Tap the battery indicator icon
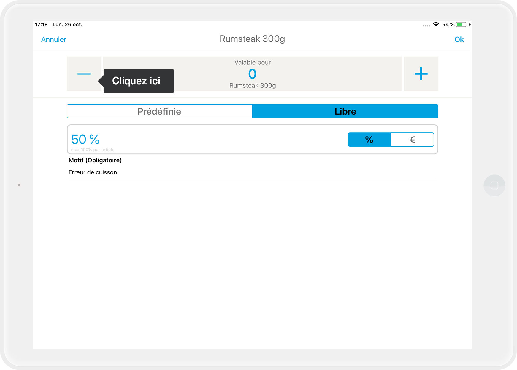 tap(462, 24)
